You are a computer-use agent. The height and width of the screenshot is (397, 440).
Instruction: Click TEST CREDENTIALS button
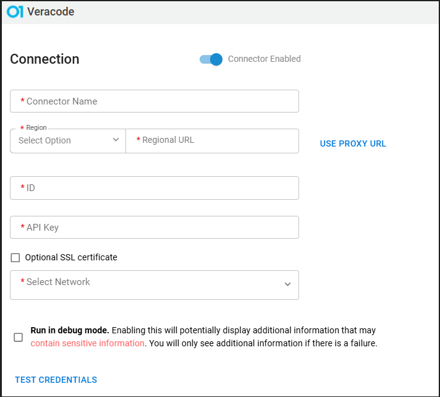[x=56, y=380]
